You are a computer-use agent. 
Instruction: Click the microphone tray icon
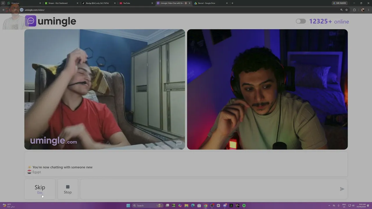[339, 206]
